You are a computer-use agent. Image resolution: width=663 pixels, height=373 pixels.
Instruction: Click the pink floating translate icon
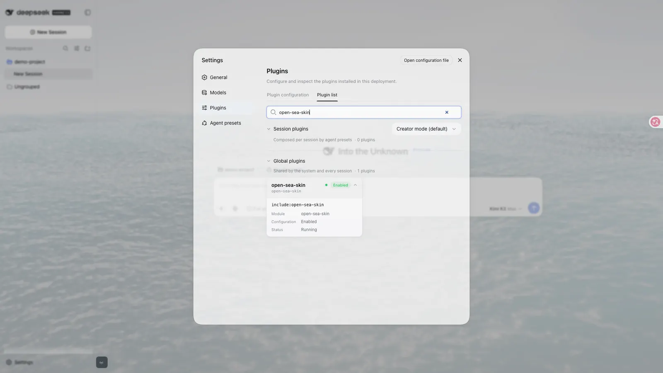[655, 122]
